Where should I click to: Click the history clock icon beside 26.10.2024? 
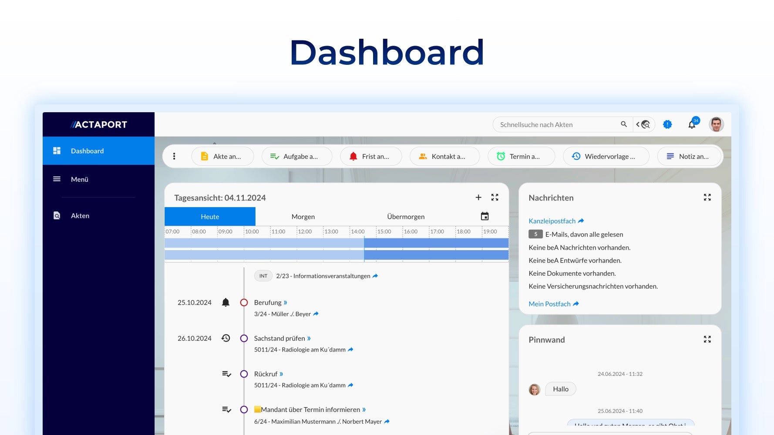tap(225, 338)
